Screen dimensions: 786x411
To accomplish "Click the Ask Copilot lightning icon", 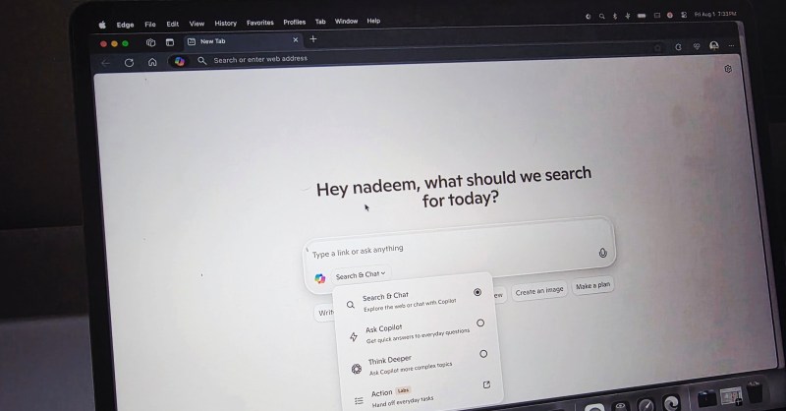I will coord(354,336).
